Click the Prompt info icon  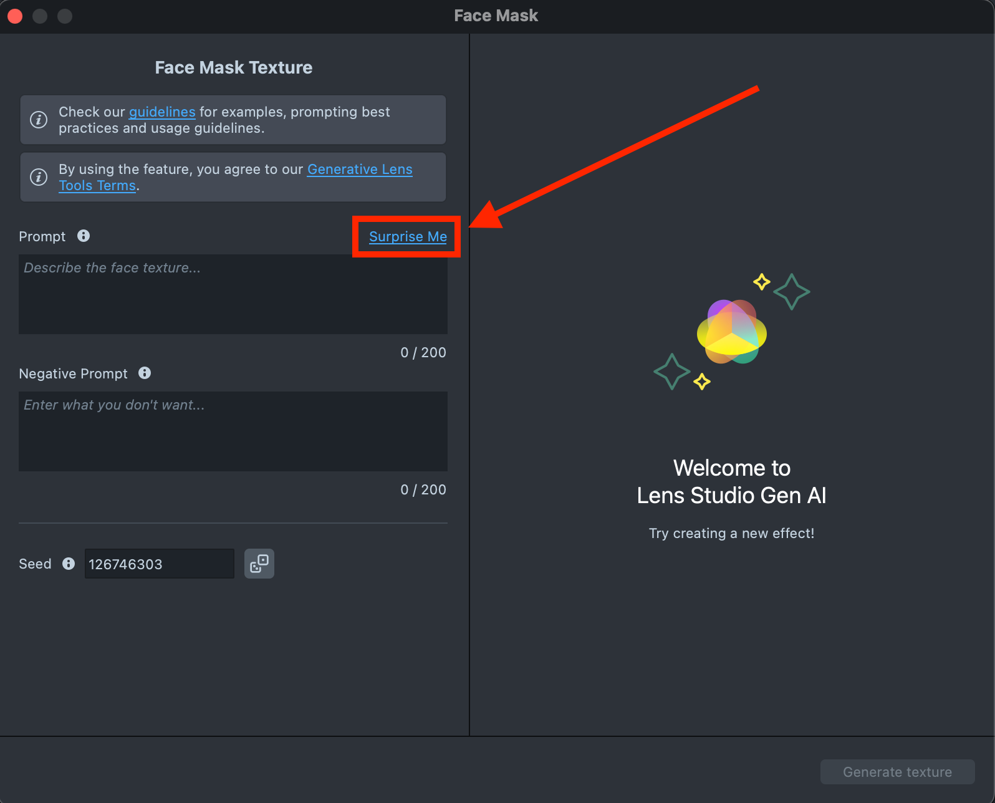click(x=84, y=236)
